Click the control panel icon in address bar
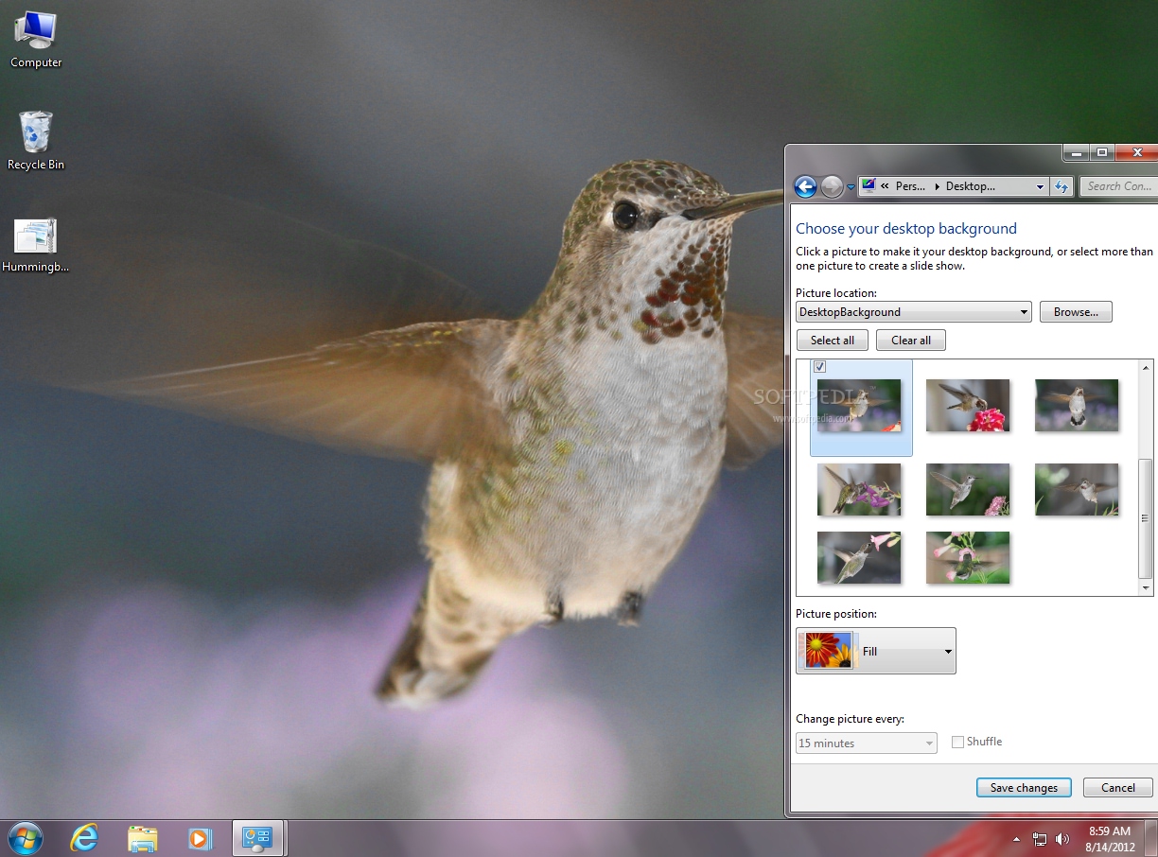Image resolution: width=1158 pixels, height=857 pixels. [868, 186]
